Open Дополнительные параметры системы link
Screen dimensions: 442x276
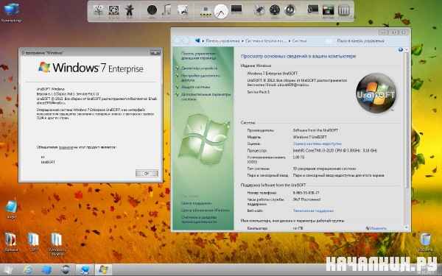pyautogui.click(x=206, y=96)
